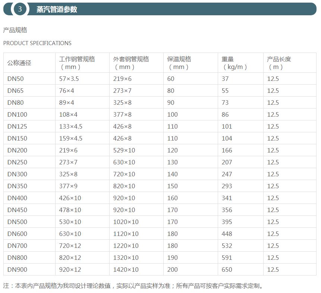The height and width of the screenshot is (293, 321).
Task: Click the number 3 section badge
Action: click(x=20, y=9)
